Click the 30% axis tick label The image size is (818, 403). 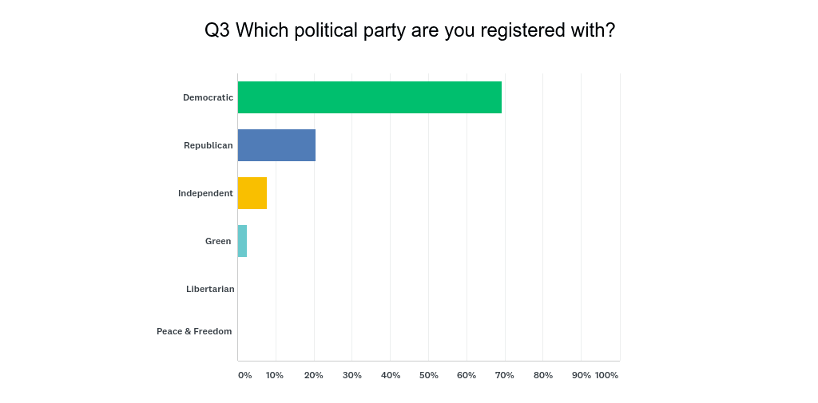click(x=351, y=375)
